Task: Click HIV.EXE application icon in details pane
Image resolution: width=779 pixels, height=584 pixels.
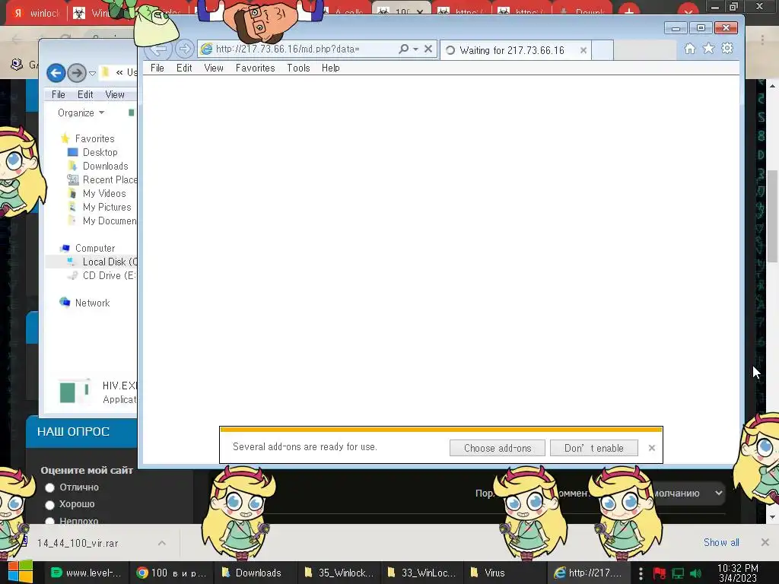Action: (x=75, y=392)
